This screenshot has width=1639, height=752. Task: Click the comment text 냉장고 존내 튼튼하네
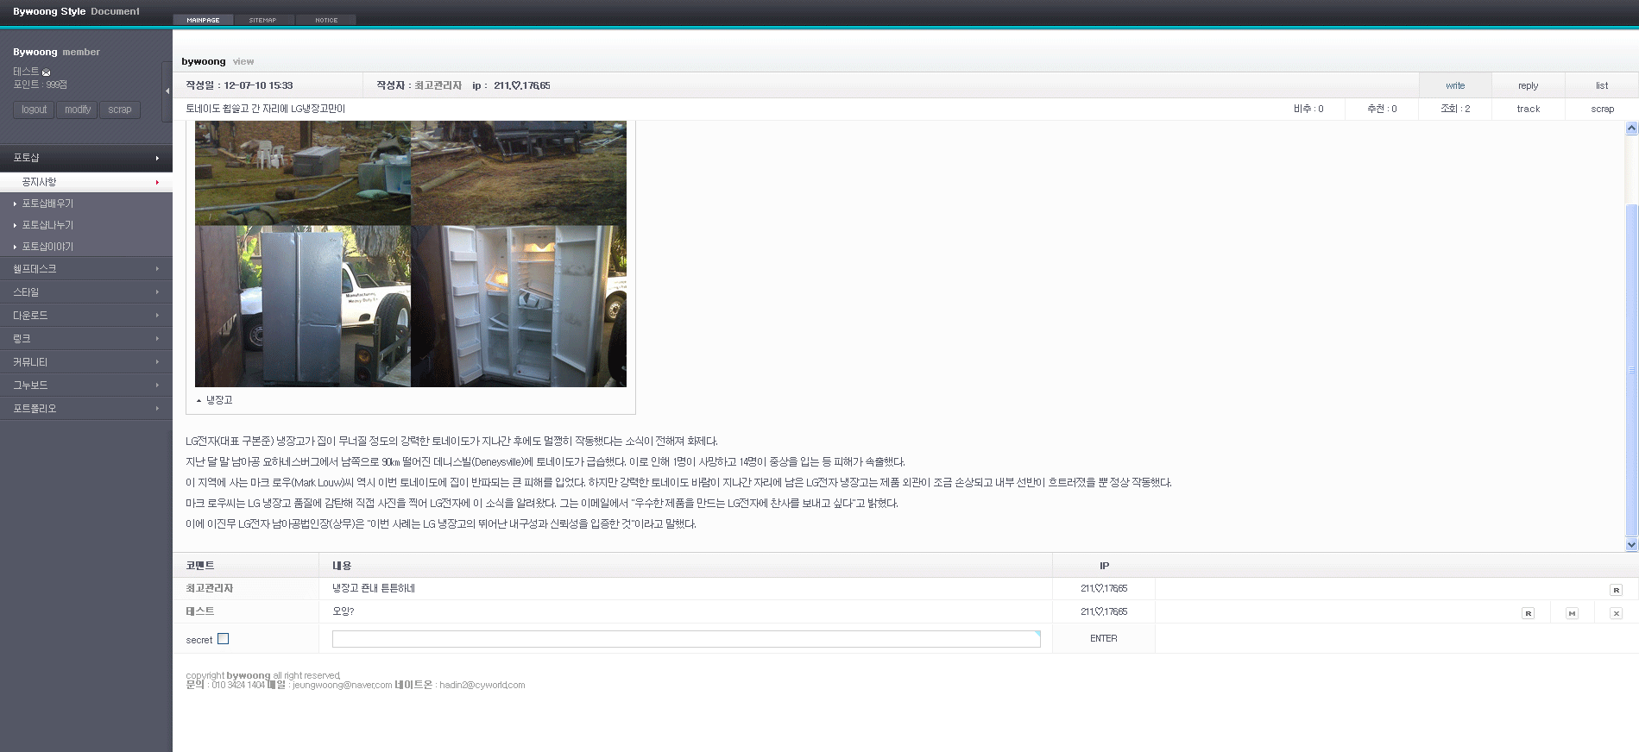click(374, 588)
